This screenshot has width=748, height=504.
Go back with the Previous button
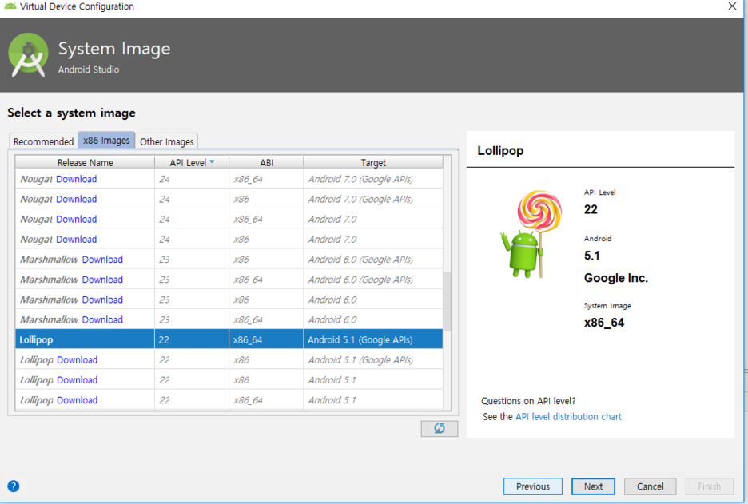[533, 486]
